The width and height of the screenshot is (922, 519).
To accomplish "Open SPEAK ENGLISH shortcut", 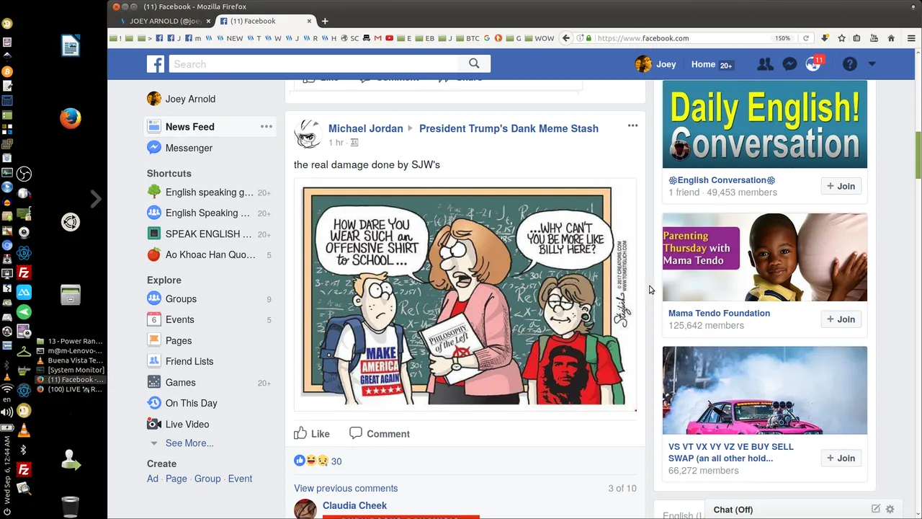I will 209,234.
